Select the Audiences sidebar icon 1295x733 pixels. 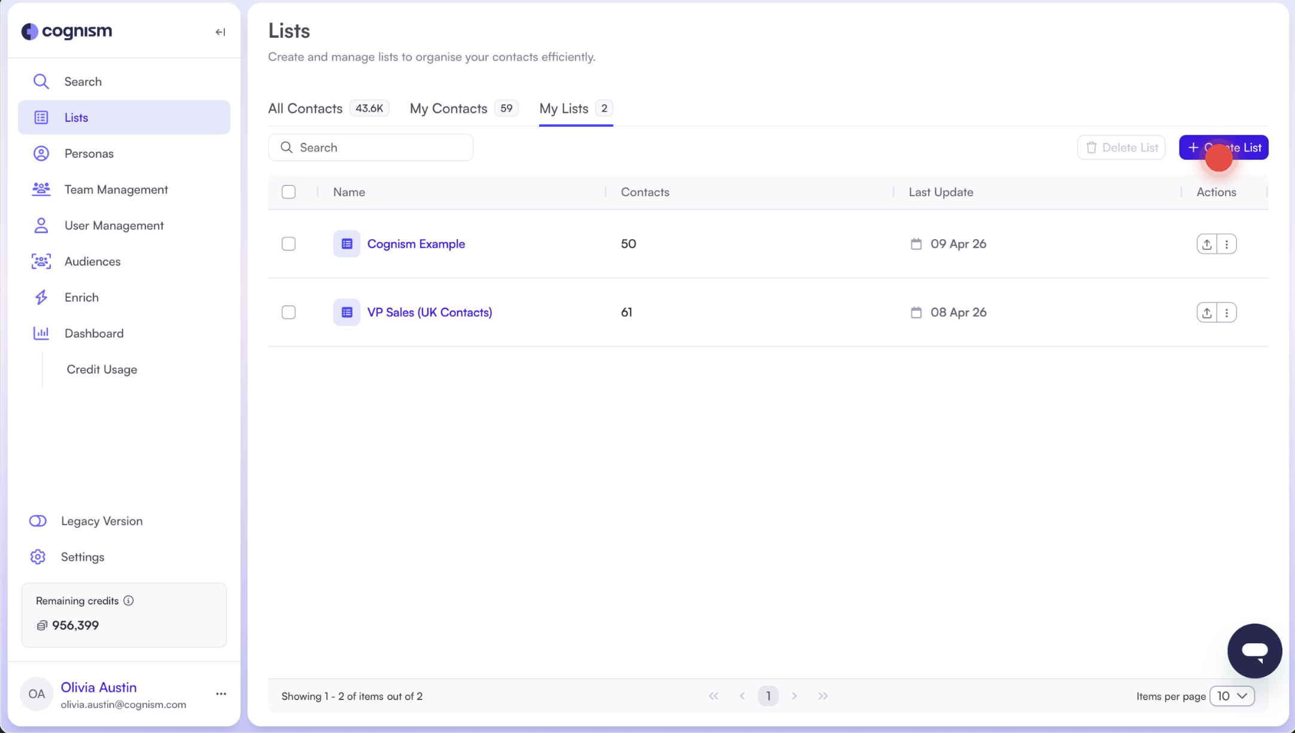click(x=41, y=261)
